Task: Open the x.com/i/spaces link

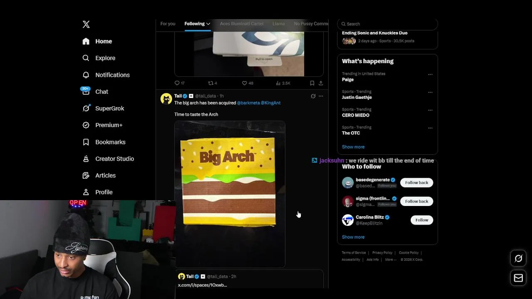Action: pos(202,285)
